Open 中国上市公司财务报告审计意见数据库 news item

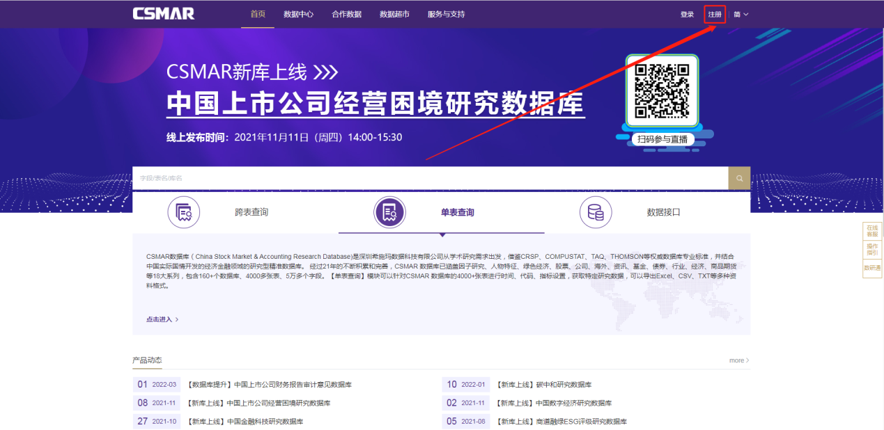pos(270,385)
